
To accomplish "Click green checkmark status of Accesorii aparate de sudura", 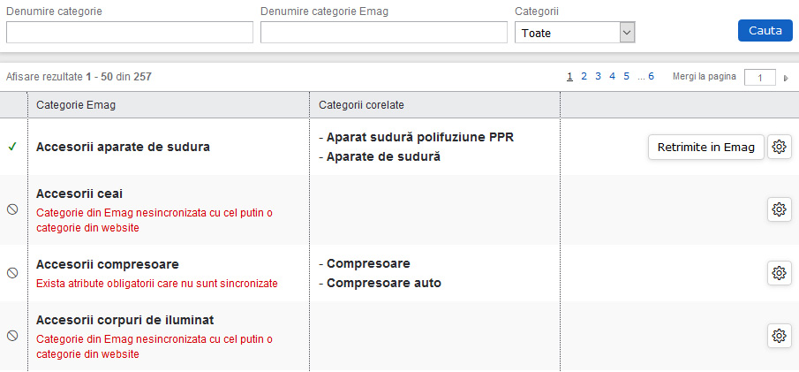I will 12,147.
